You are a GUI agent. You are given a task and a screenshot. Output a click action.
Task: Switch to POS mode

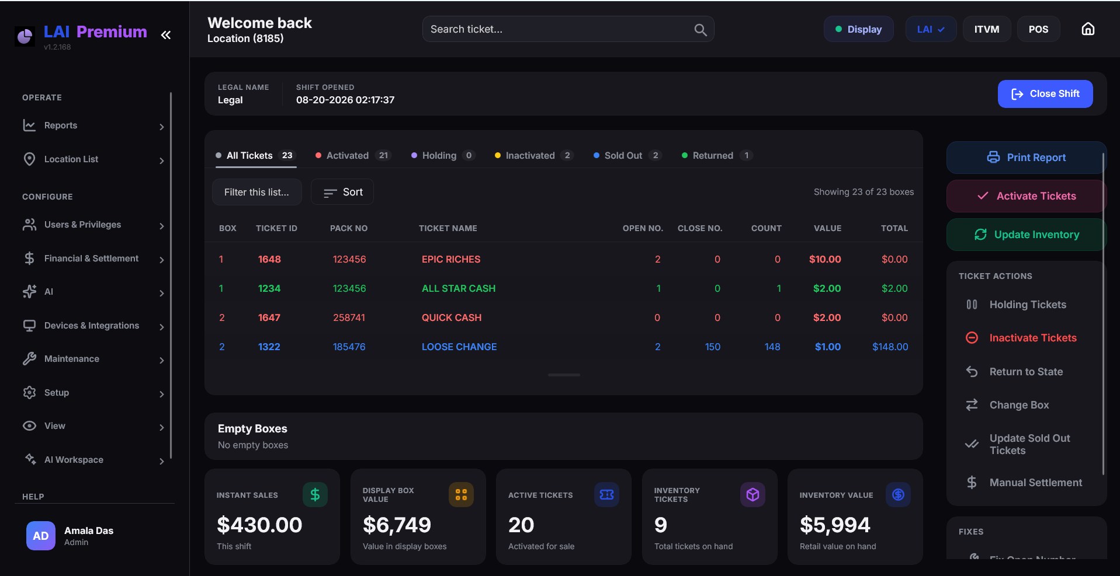click(x=1038, y=29)
